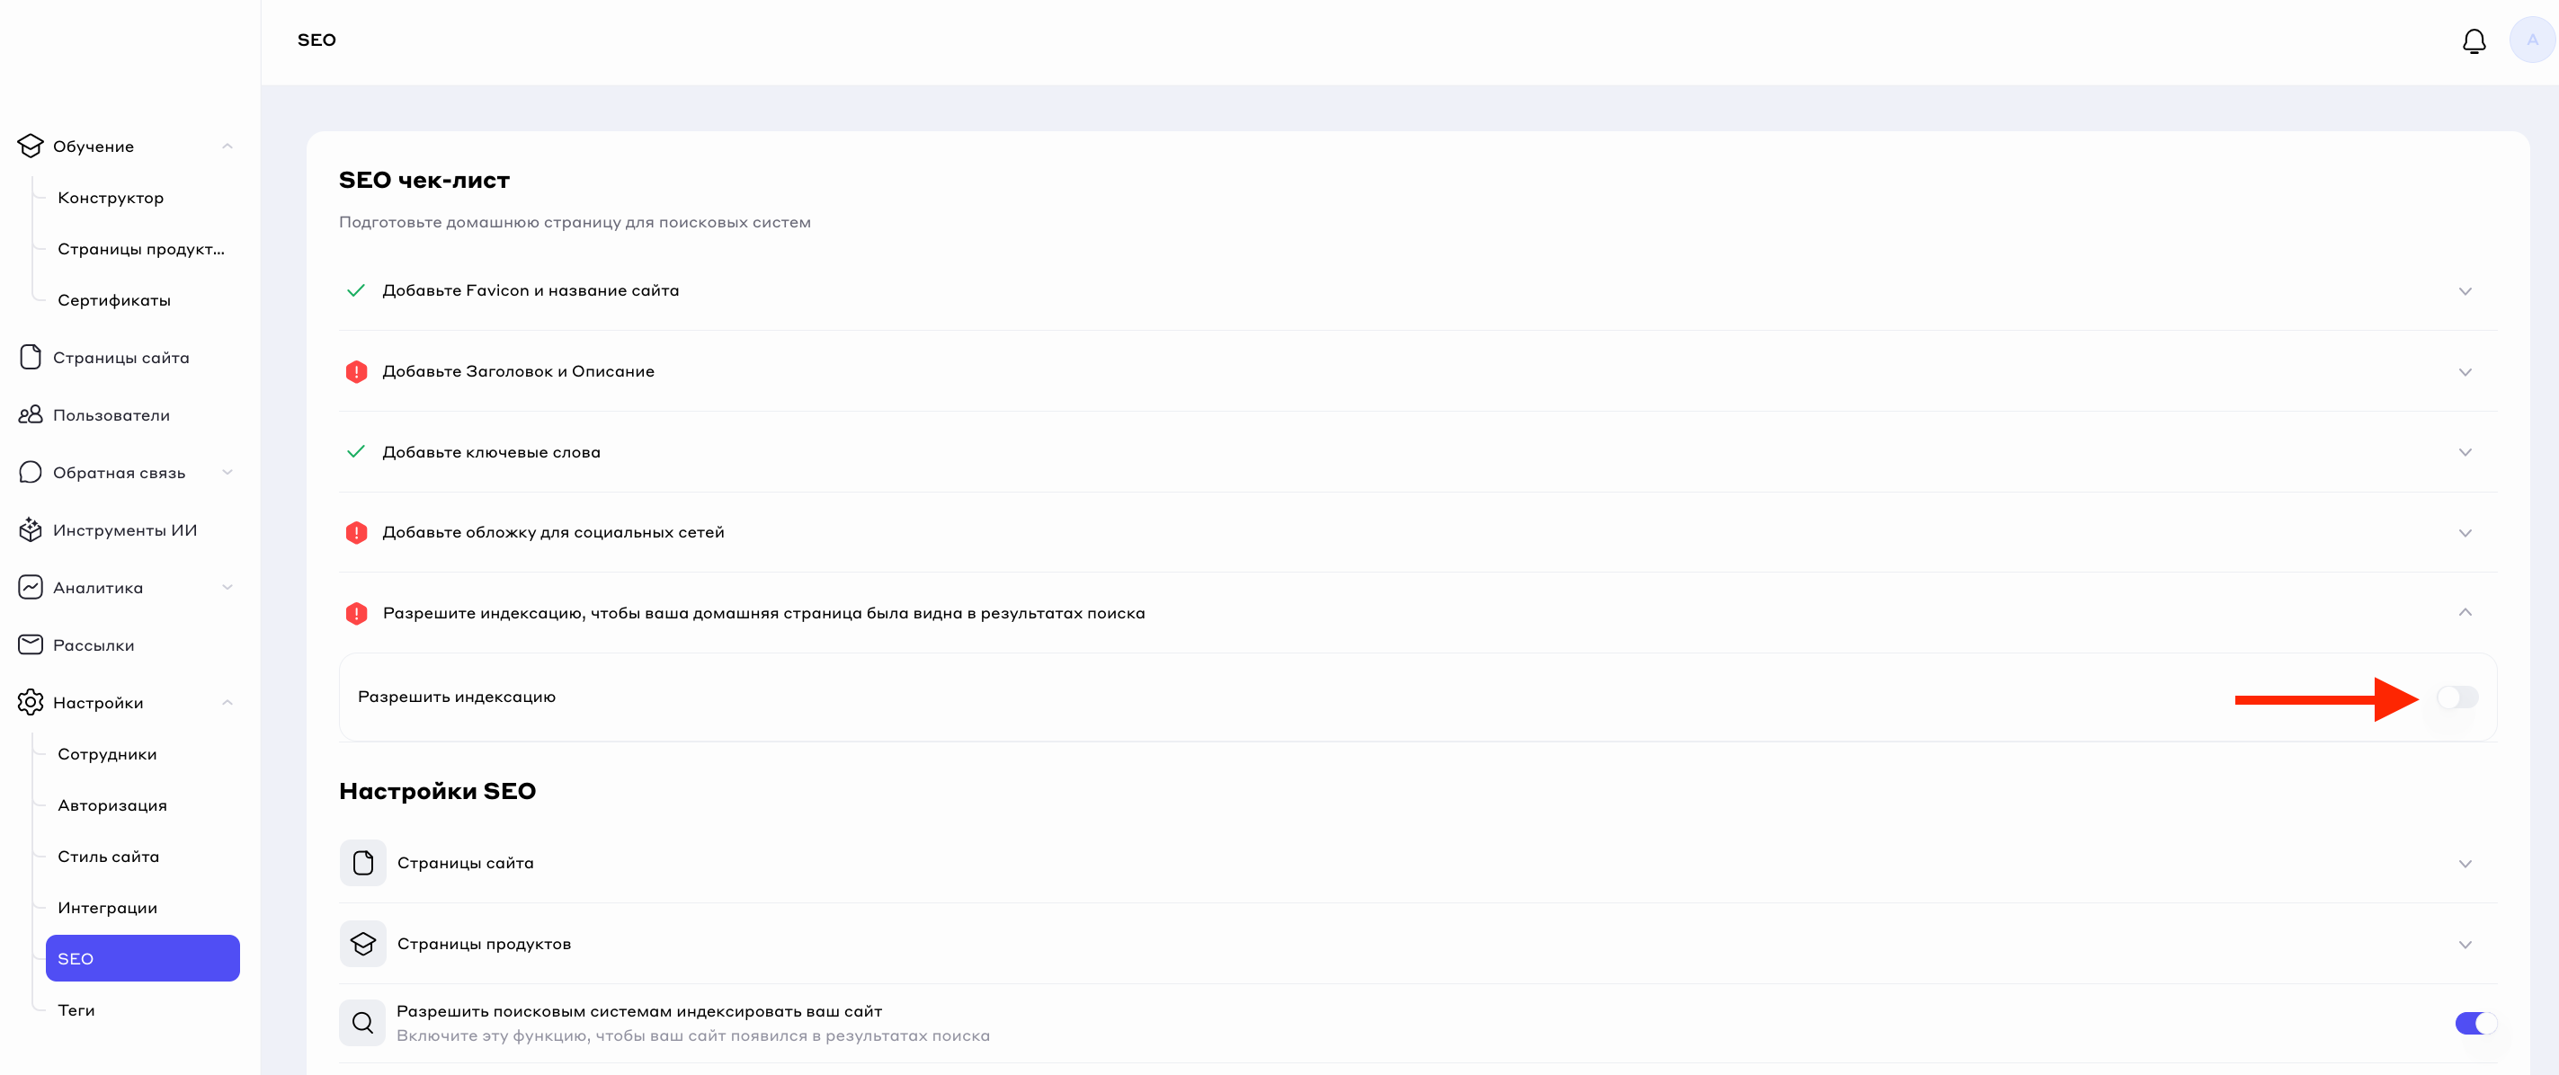Click the Страницы сайта sidebar page icon

click(31, 358)
